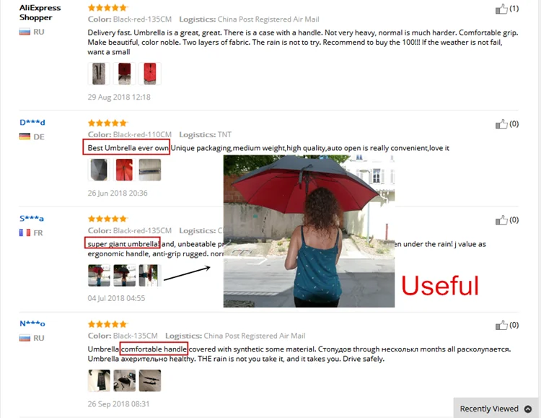The width and height of the screenshot is (541, 418).
Task: View D***d's grey umbrella first photo
Action: click(x=99, y=170)
